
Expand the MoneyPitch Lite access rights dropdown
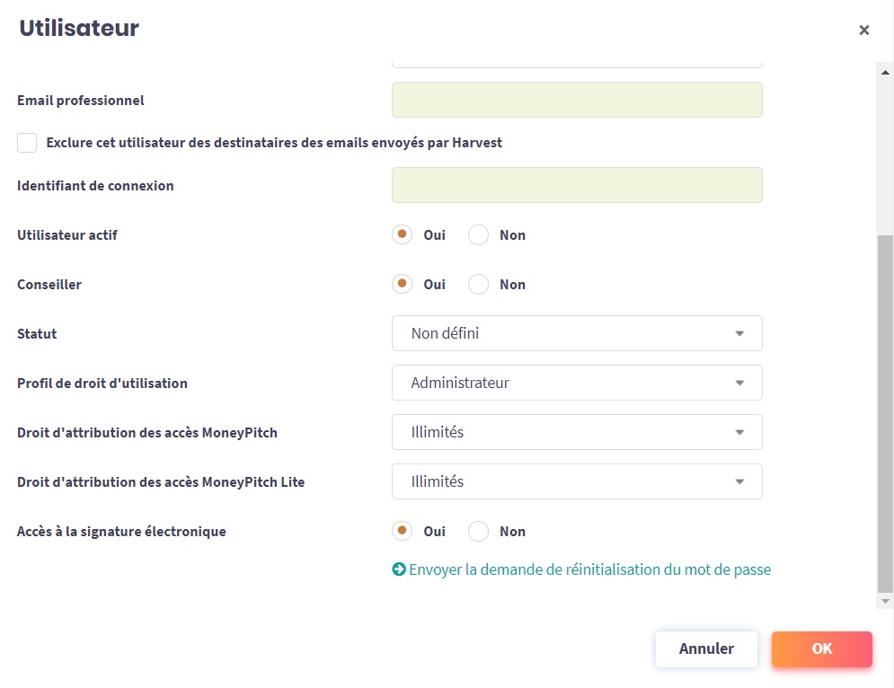click(x=577, y=481)
